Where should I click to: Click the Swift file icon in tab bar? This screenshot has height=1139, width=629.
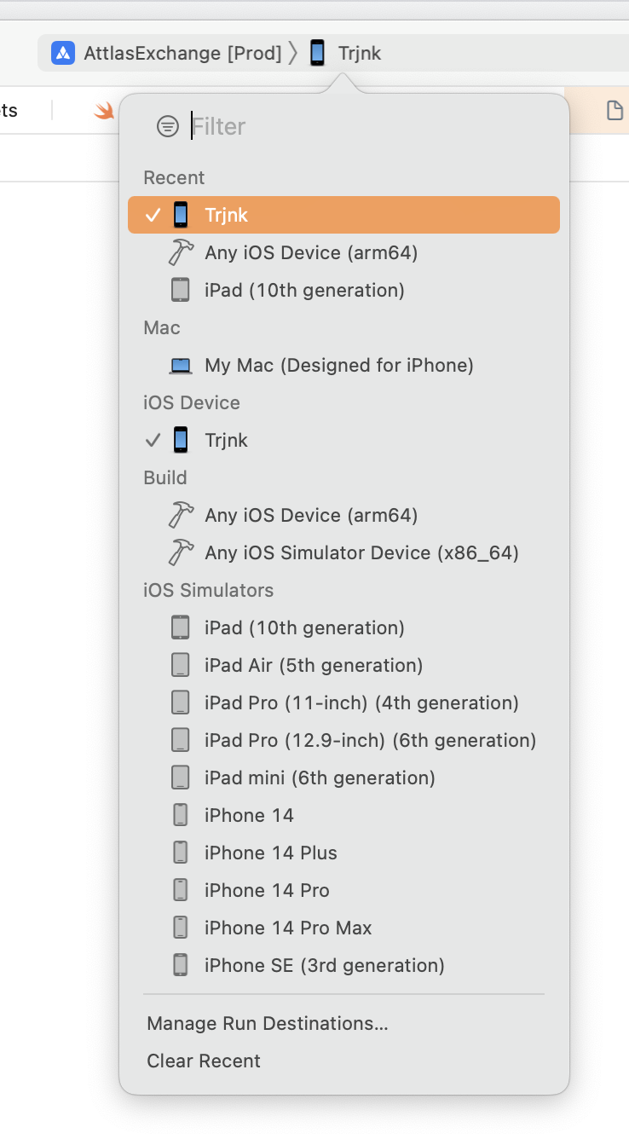click(104, 110)
